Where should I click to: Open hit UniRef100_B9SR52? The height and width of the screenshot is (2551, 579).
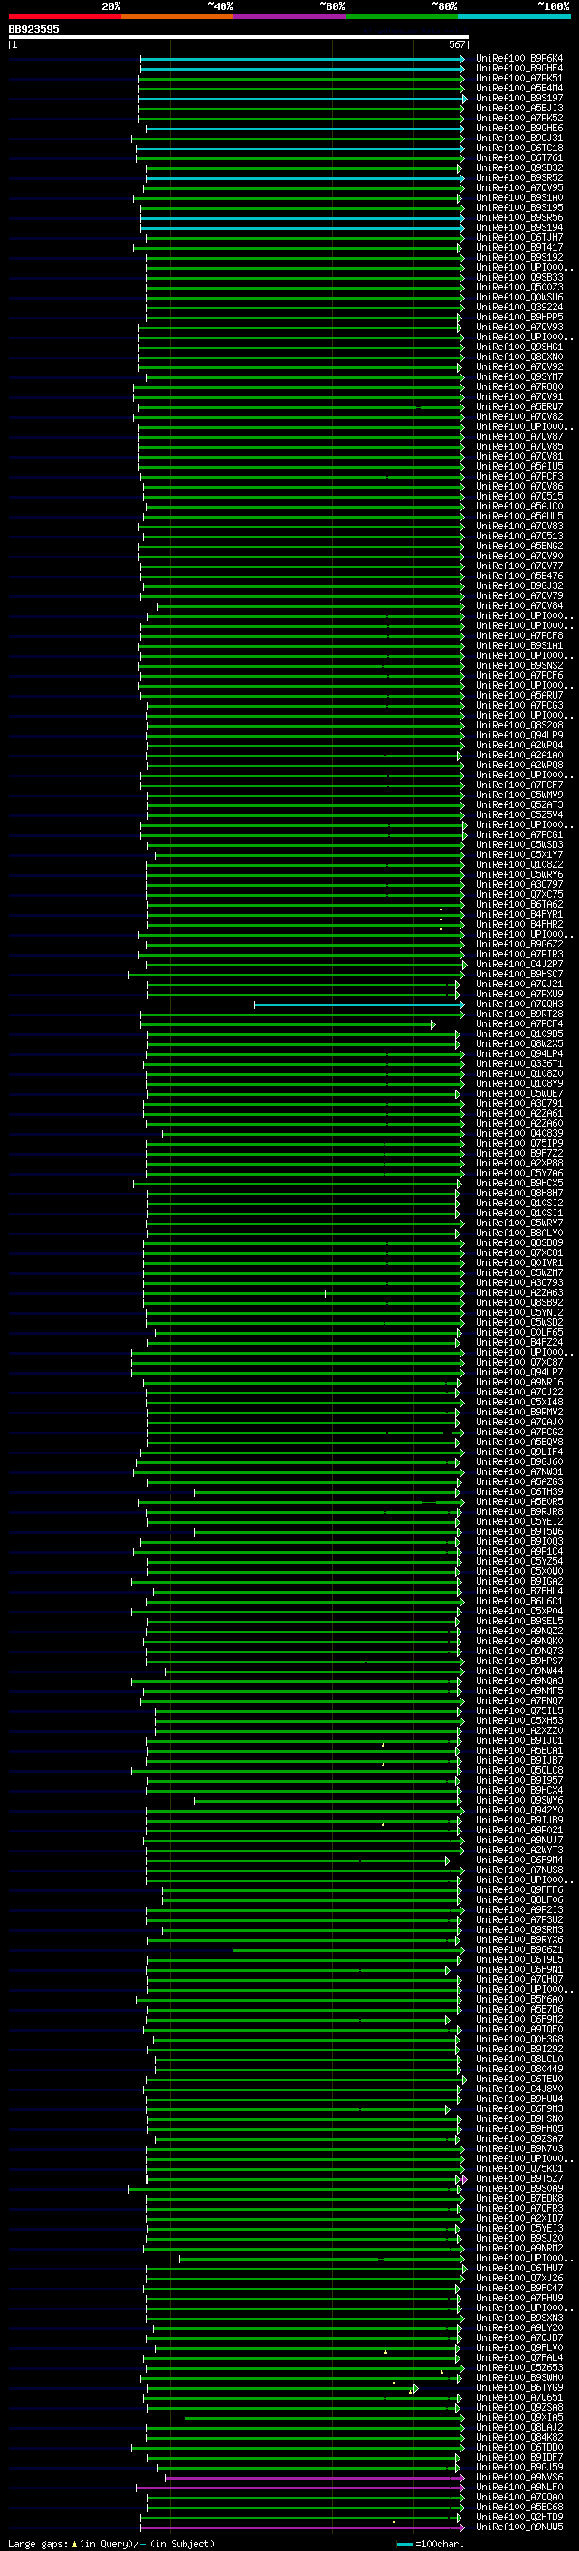[519, 177]
